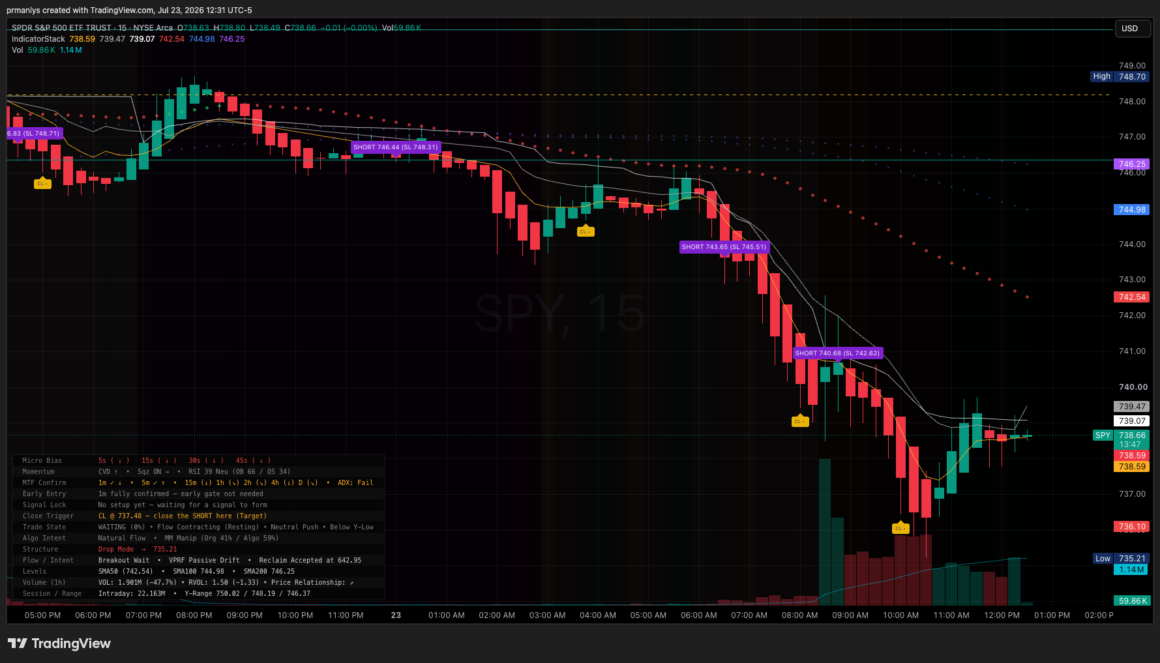
Task: Click the red 742.54 price tag
Action: pos(1131,297)
